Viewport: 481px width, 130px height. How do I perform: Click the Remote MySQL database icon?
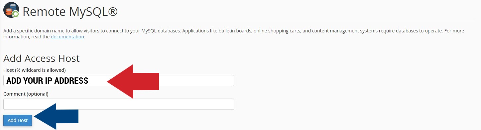pyautogui.click(x=11, y=10)
